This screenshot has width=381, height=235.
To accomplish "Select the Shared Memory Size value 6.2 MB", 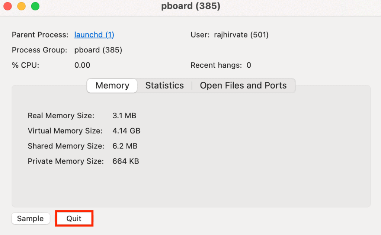I will [x=125, y=146].
